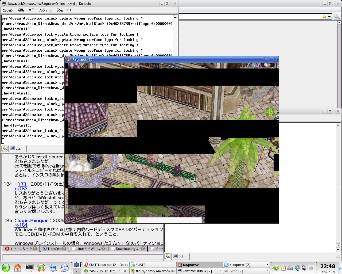Click the volume speaker tray icon

297,268
